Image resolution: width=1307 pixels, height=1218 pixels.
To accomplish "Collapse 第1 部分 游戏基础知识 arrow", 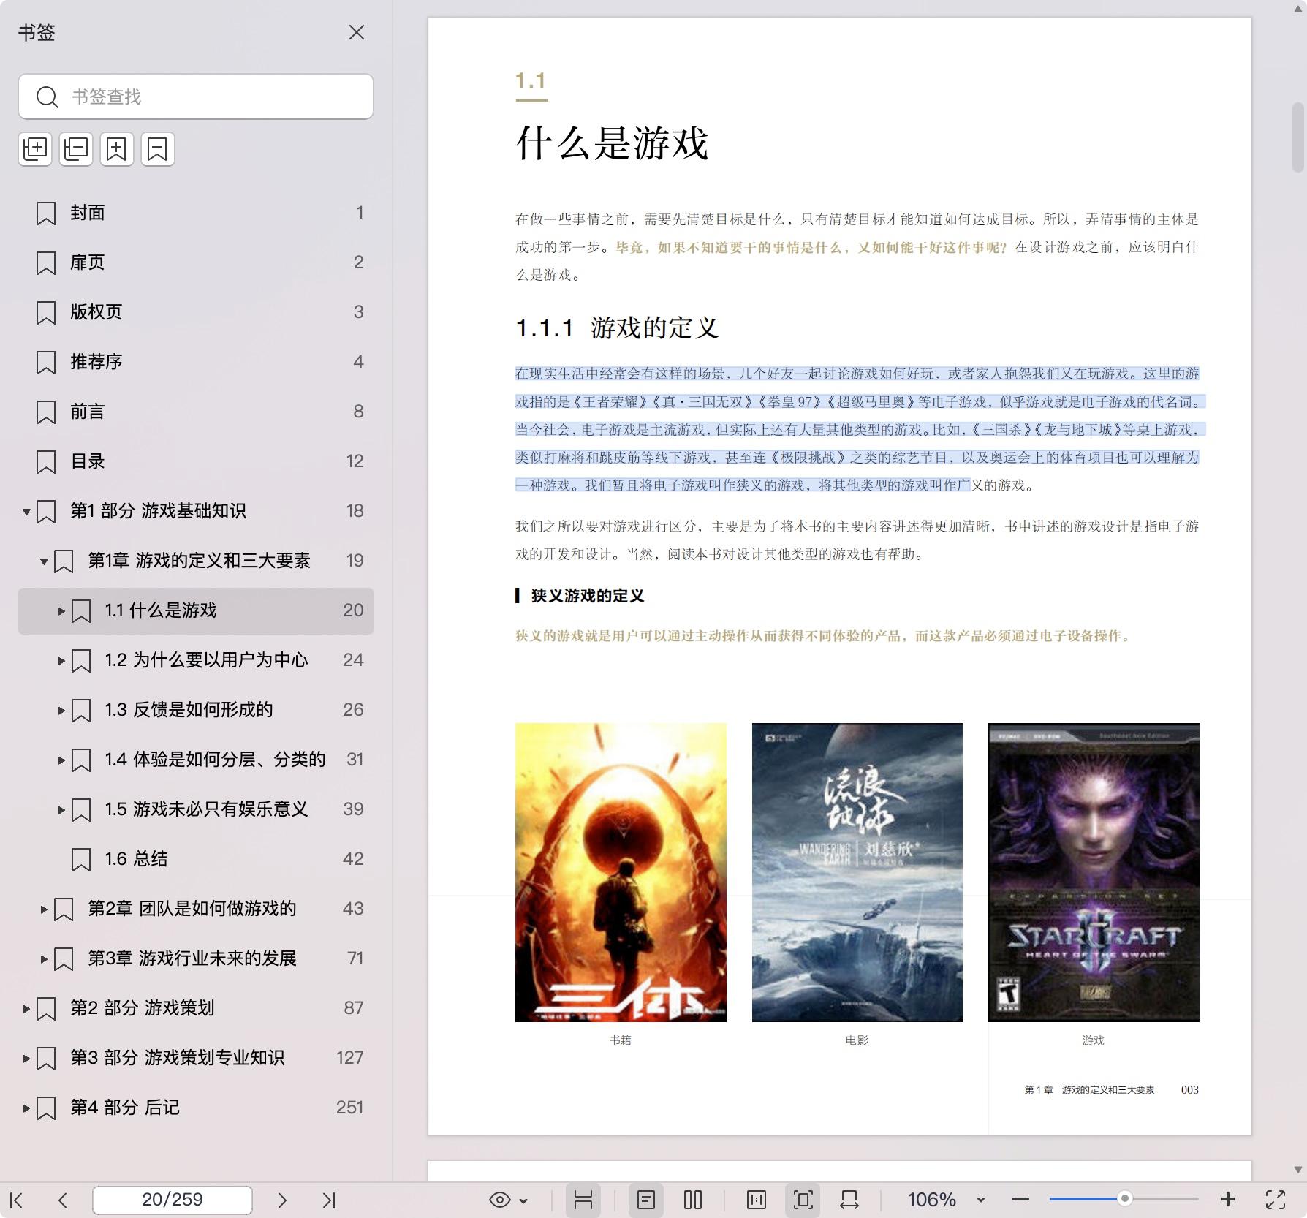I will pyautogui.click(x=26, y=512).
